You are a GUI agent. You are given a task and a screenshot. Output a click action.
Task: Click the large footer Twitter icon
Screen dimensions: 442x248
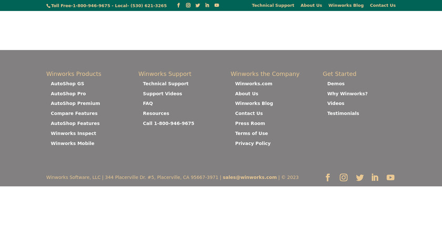click(x=359, y=178)
